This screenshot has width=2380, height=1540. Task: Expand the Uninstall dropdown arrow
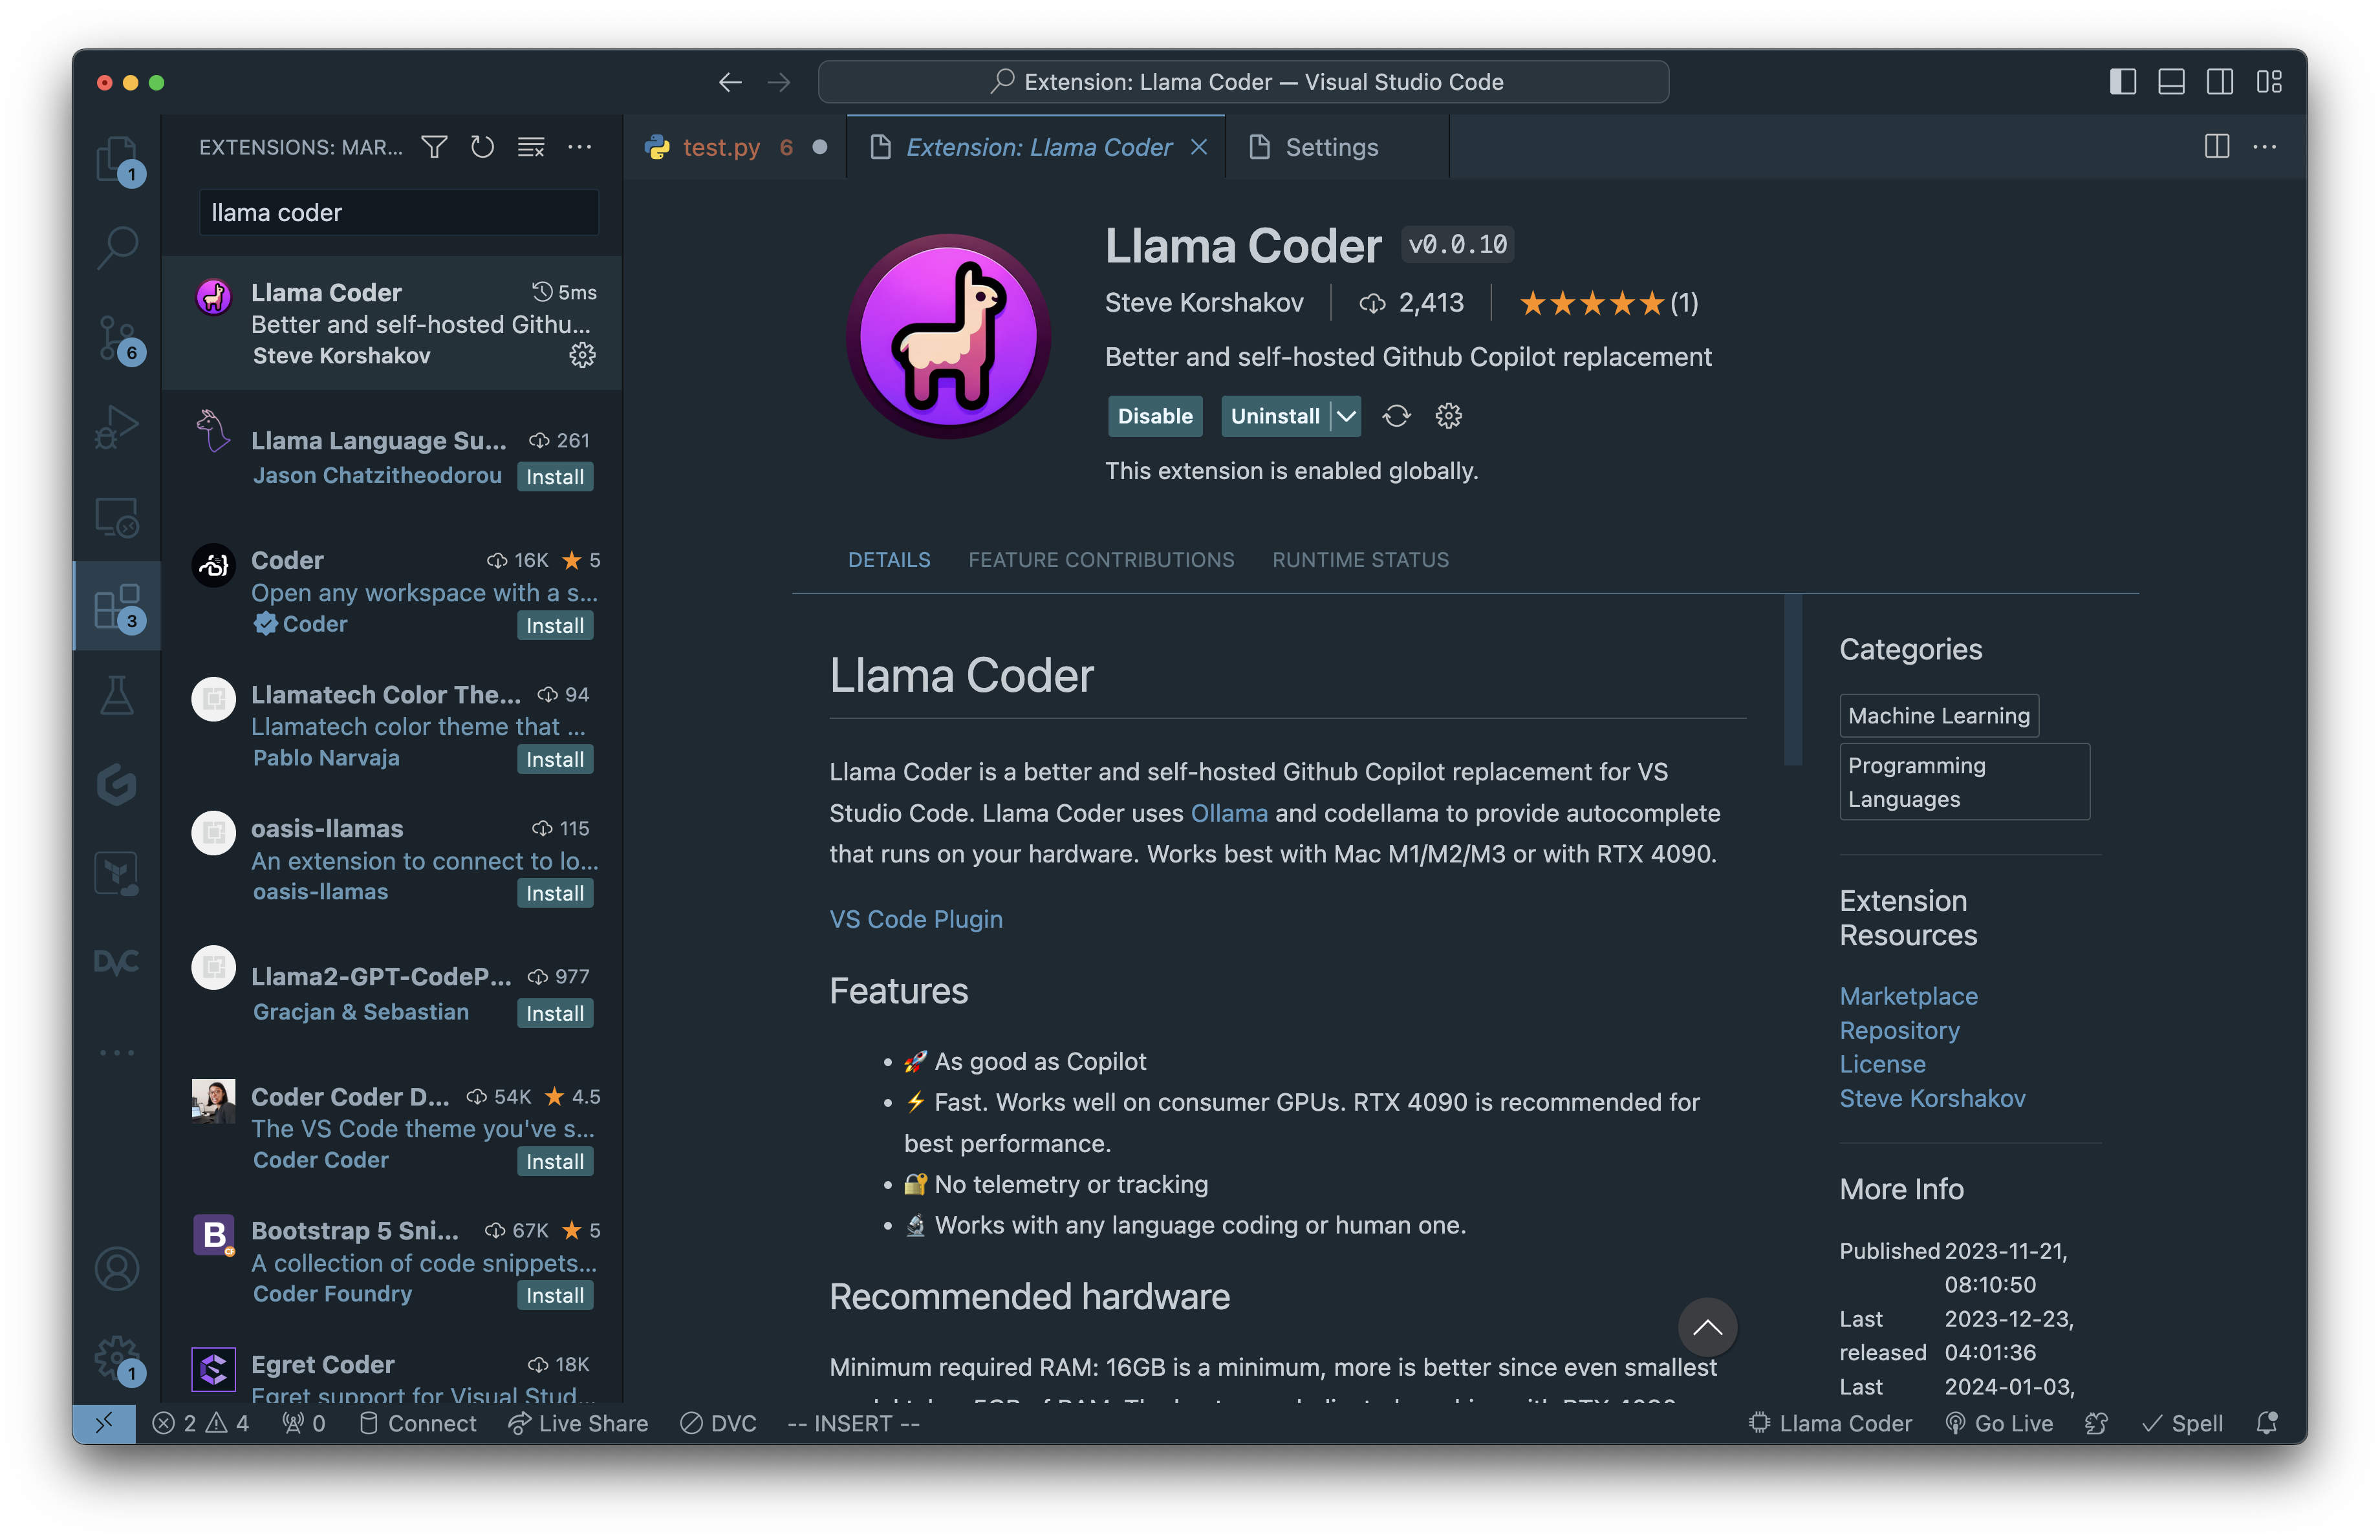pos(1347,416)
